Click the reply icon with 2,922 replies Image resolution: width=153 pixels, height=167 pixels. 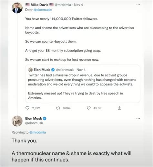tap(27, 108)
